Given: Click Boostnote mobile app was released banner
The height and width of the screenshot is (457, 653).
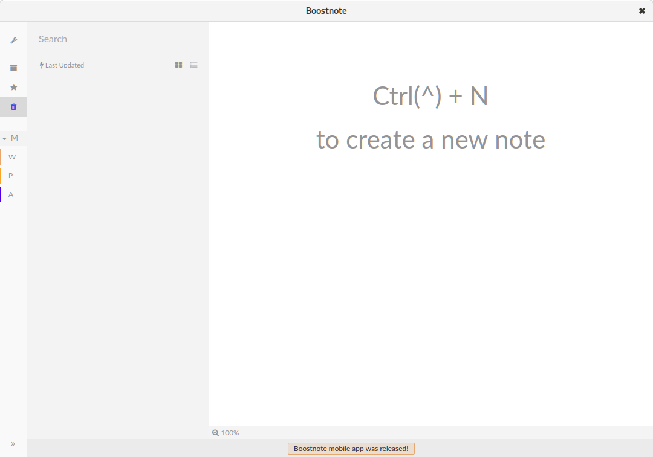Looking at the screenshot, I should (x=351, y=449).
